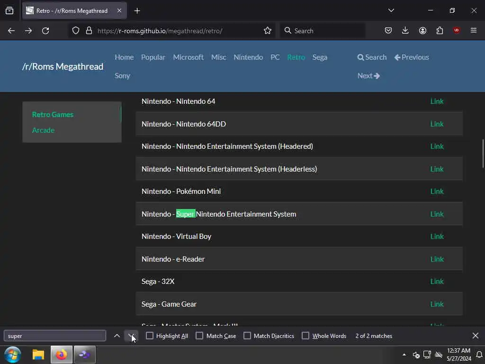Screen dimensions: 485x364
Task: Open Retro navigation item
Action: click(x=296, y=57)
